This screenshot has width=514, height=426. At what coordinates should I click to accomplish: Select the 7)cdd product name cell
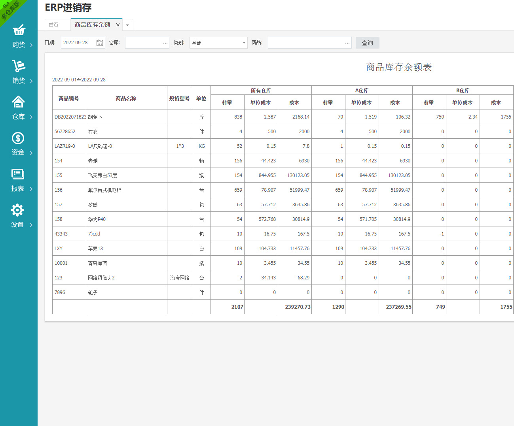(x=127, y=234)
